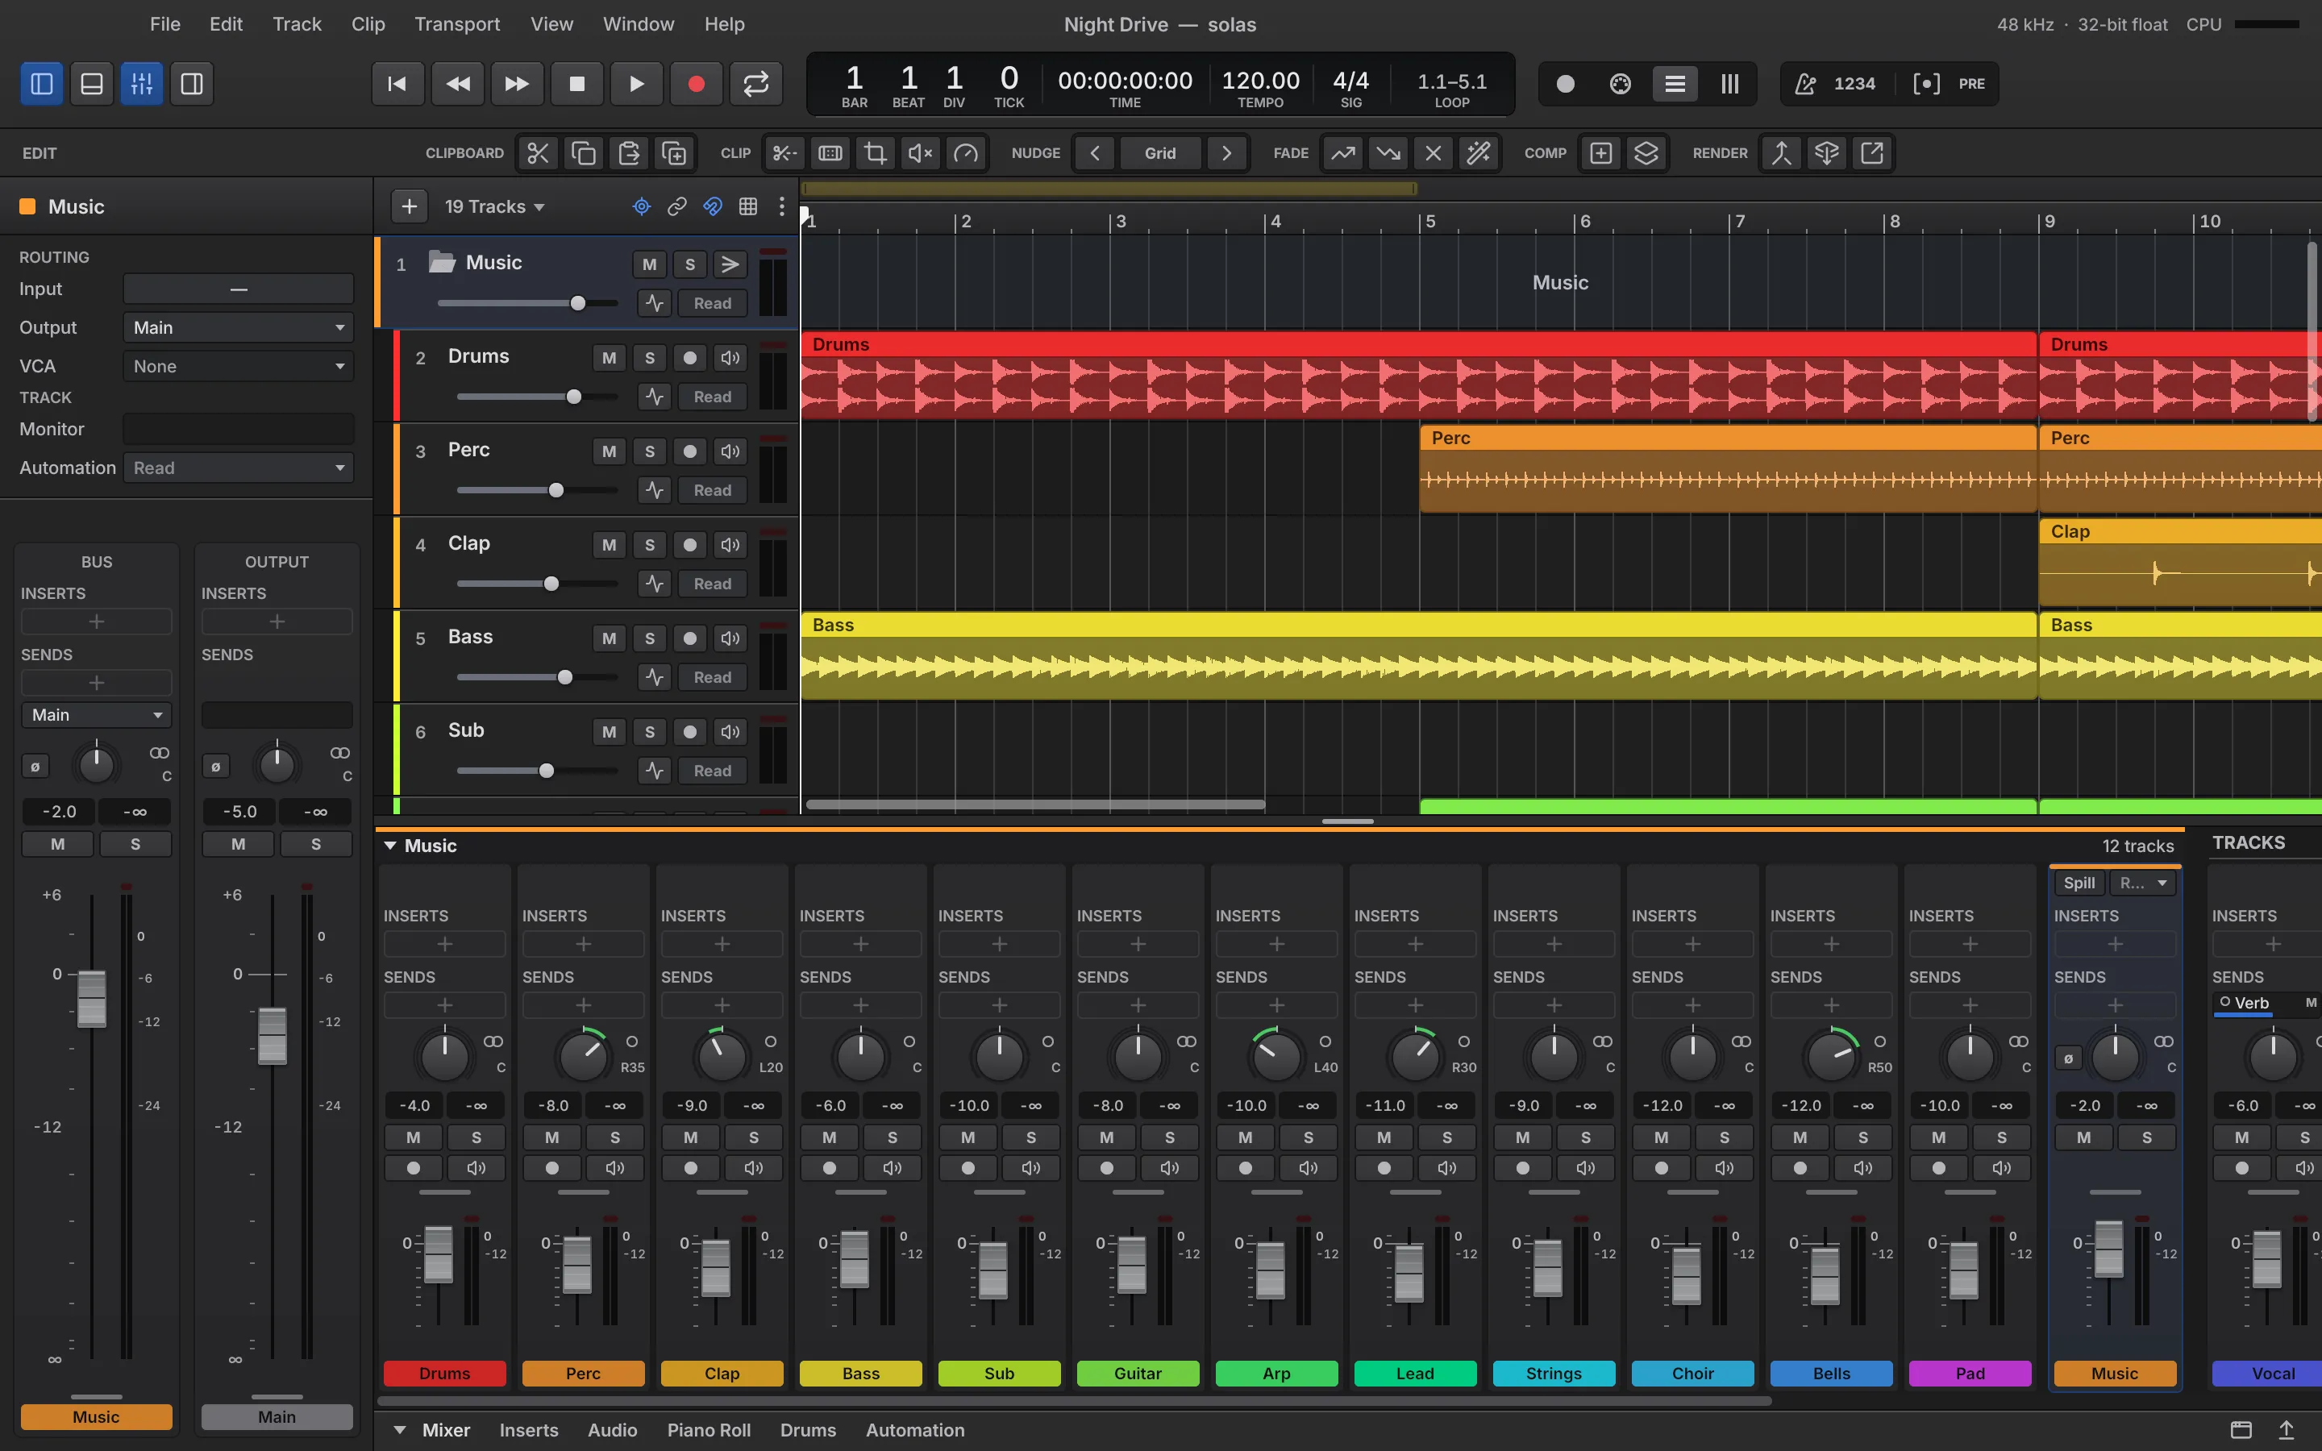Arm record on the Clap track
This screenshot has width=2322, height=1451.
coord(690,545)
